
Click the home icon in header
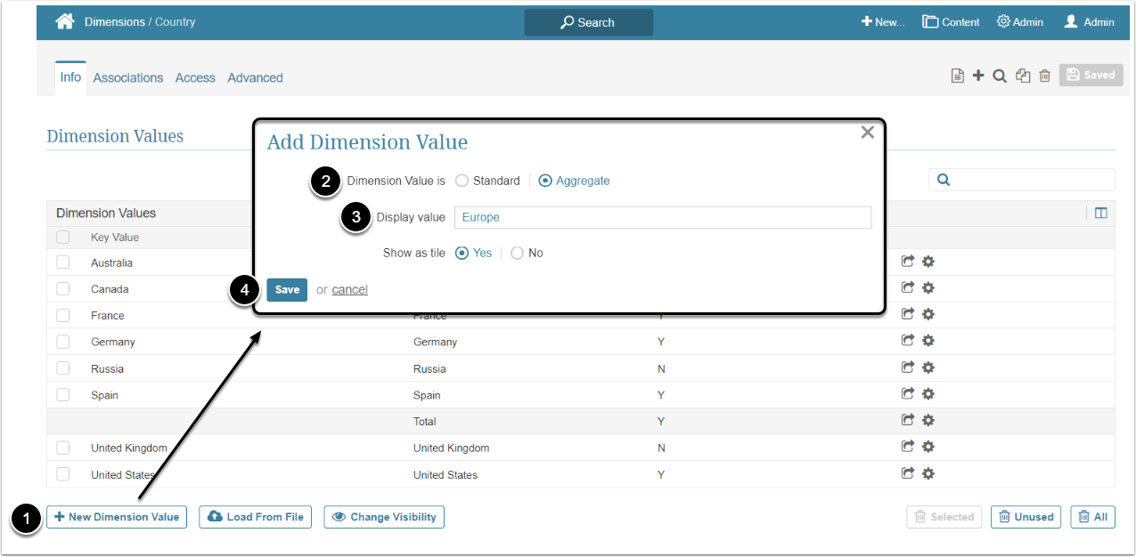[x=65, y=21]
